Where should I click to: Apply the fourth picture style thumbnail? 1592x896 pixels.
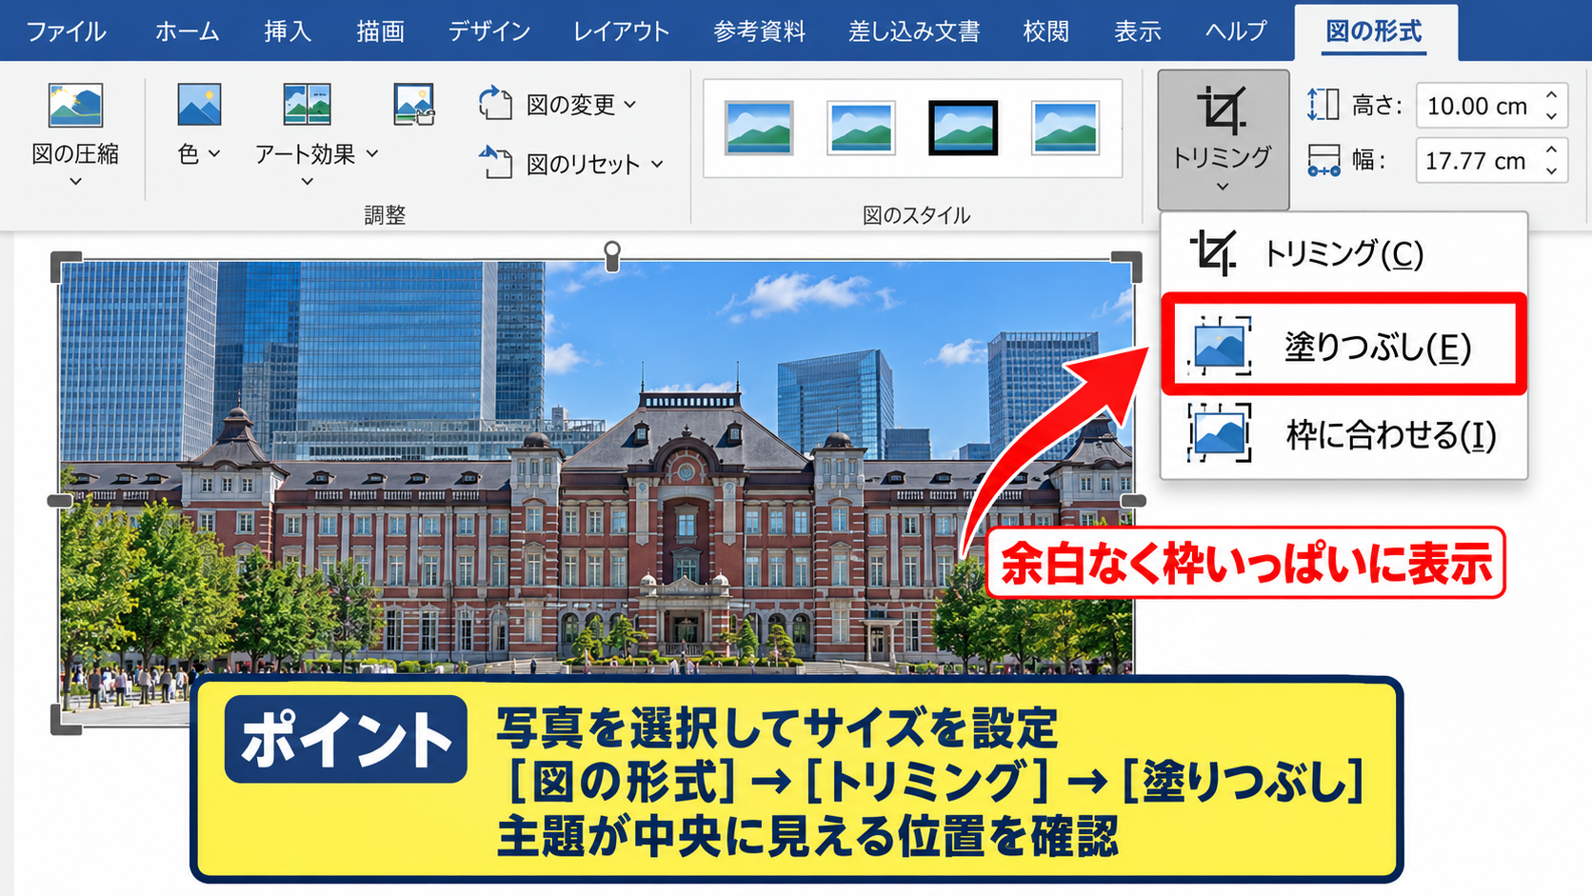[x=1065, y=128]
